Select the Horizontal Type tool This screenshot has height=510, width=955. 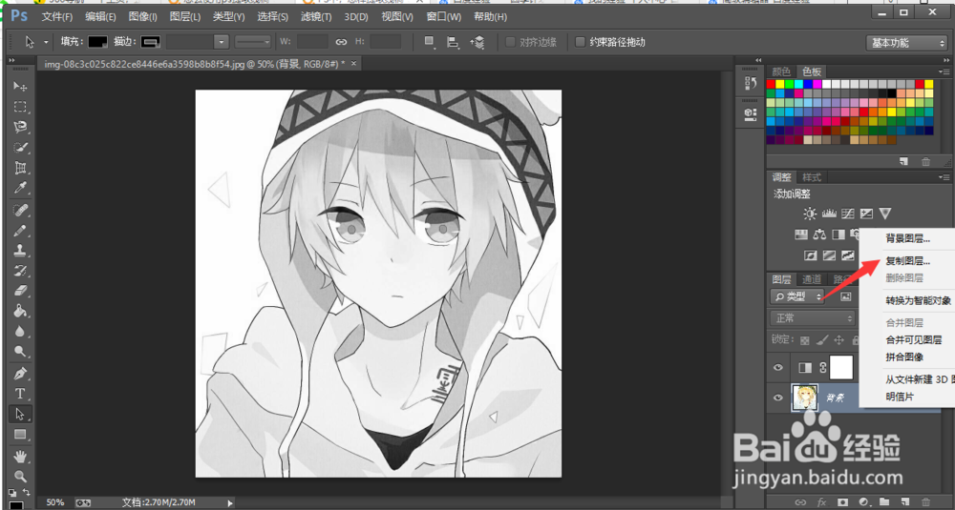point(20,394)
